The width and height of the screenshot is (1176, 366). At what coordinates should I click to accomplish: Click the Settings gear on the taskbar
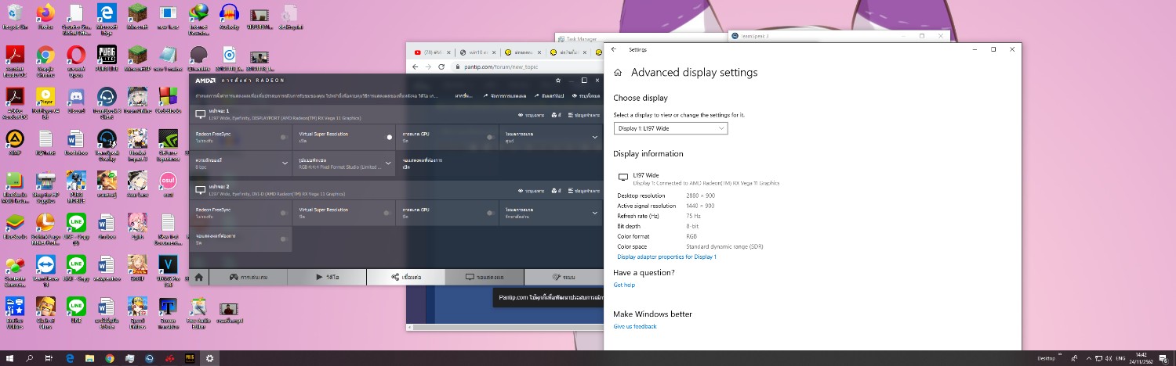point(209,358)
